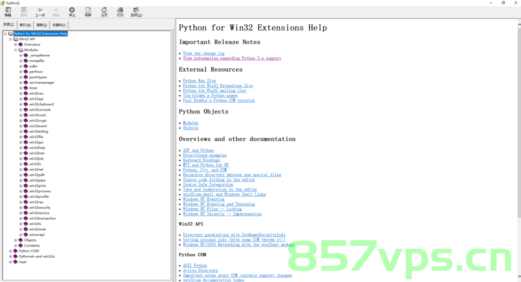521x282 pixels.
Task: Open the View the change log link
Action: coord(203,53)
